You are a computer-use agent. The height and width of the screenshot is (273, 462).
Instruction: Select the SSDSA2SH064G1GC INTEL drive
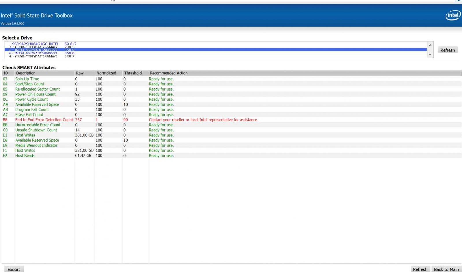click(x=215, y=44)
